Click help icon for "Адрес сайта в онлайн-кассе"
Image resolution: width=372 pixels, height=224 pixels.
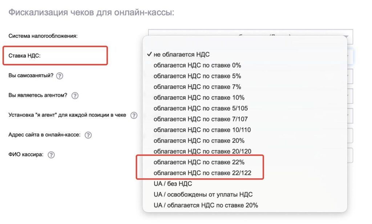click(x=88, y=135)
